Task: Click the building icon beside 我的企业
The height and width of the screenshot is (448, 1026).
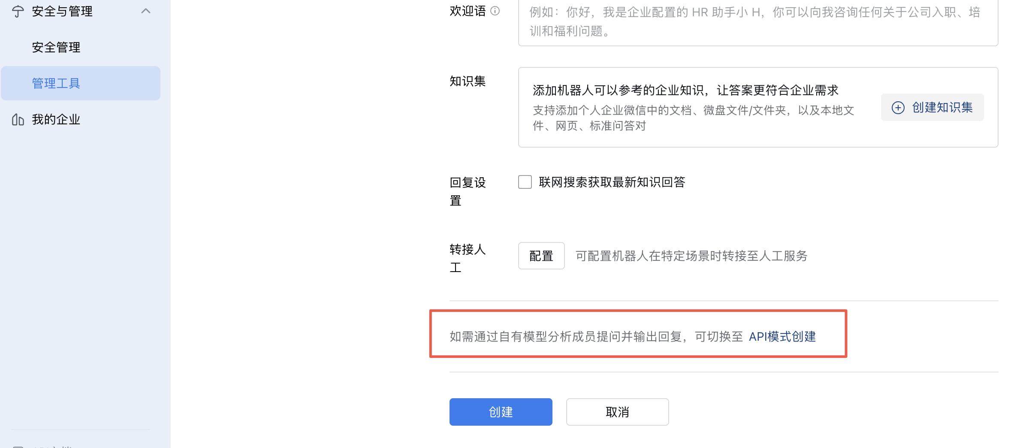Action: [18, 119]
